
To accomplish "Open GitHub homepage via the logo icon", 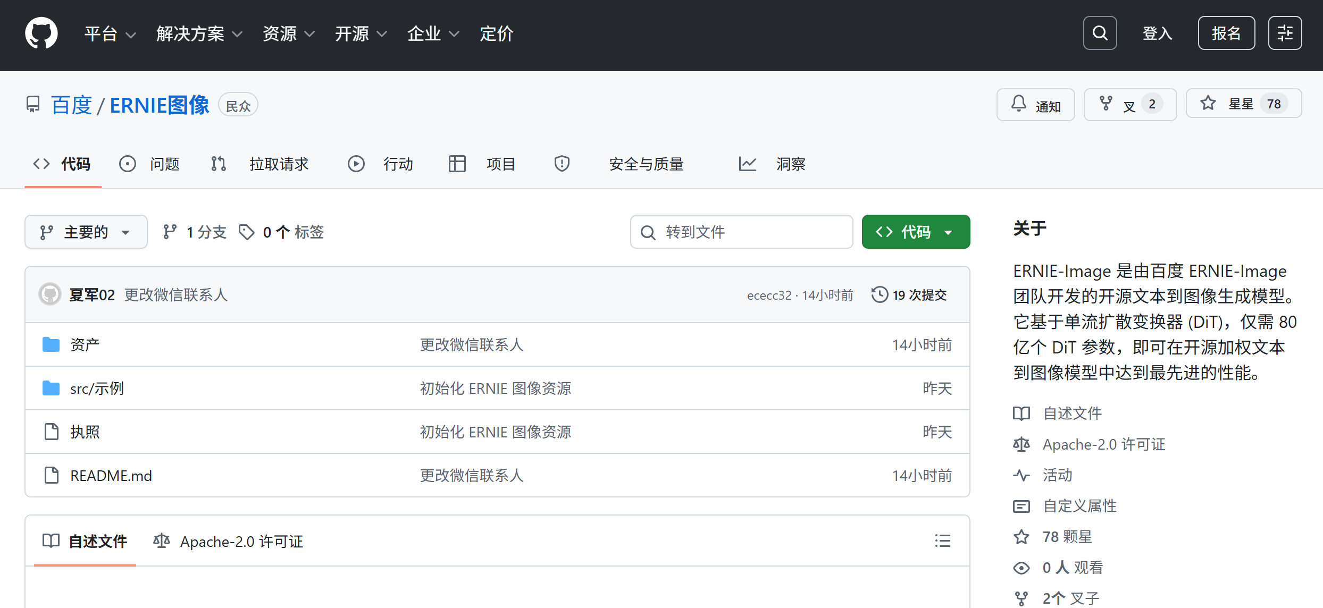I will [x=41, y=33].
